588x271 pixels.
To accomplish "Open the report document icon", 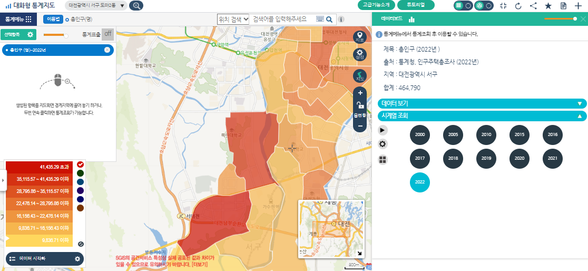I will click(563, 6).
